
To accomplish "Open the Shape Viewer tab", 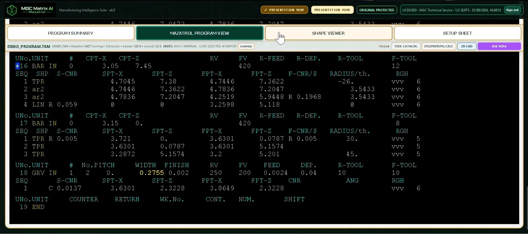I will click(x=328, y=33).
